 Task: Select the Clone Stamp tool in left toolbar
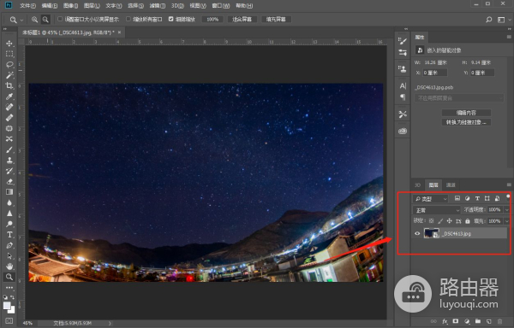pyautogui.click(x=9, y=160)
